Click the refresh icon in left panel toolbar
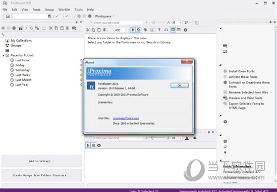This screenshot has height=192, width=277. (x=32, y=28)
